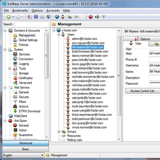Collapse the Domains & Accounts node

(x=5, y=31)
